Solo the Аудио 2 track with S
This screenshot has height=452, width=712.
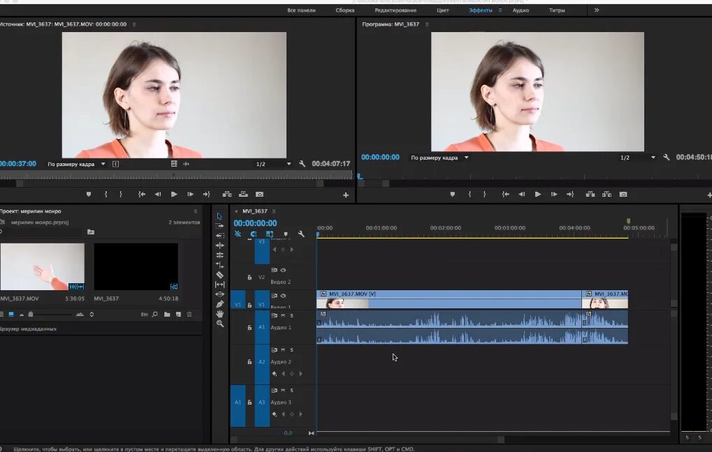point(291,350)
